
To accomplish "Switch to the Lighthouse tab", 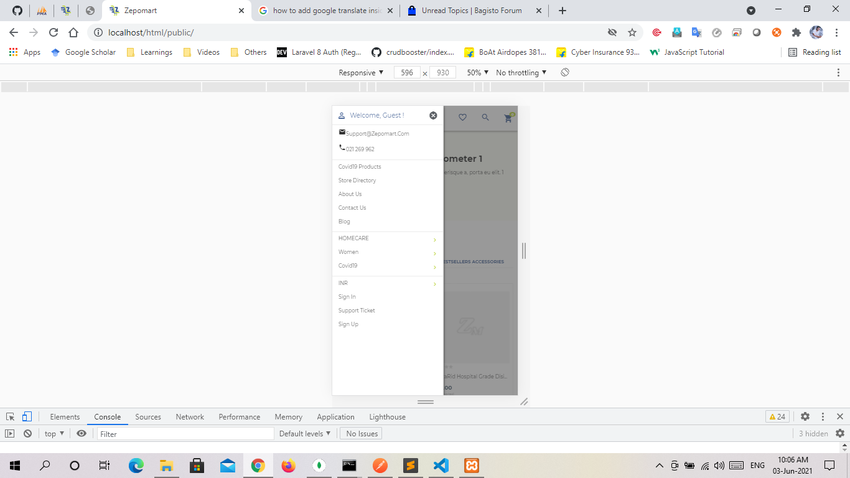I will coord(388,417).
